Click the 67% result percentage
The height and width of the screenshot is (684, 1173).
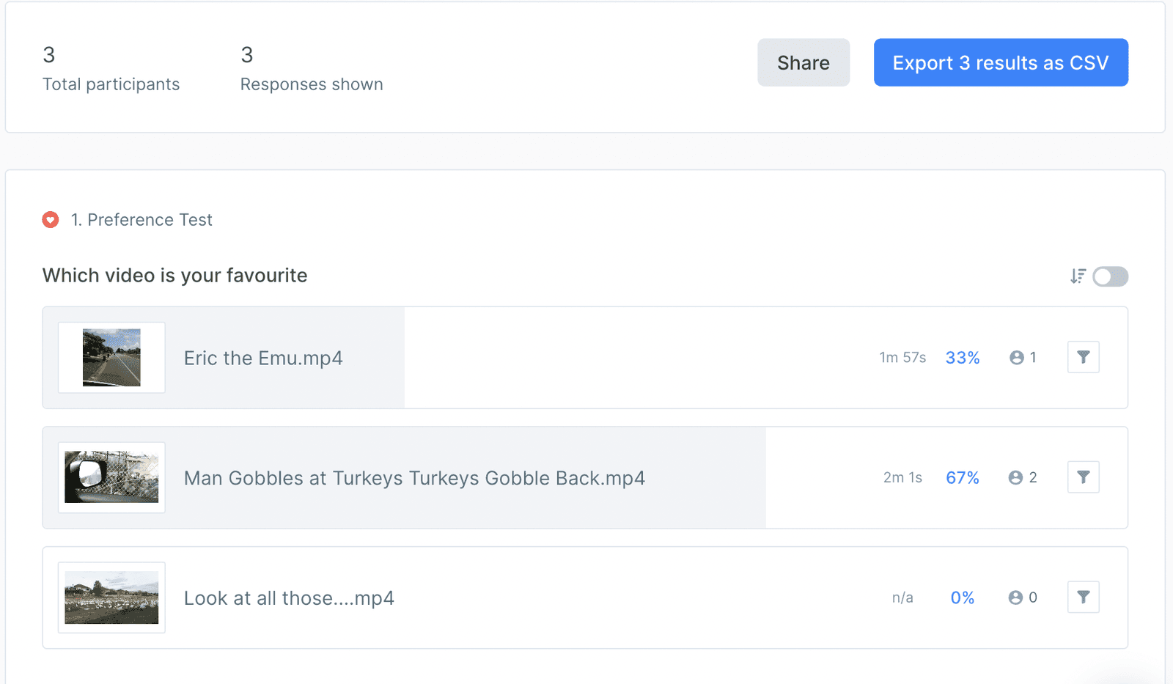pos(962,478)
